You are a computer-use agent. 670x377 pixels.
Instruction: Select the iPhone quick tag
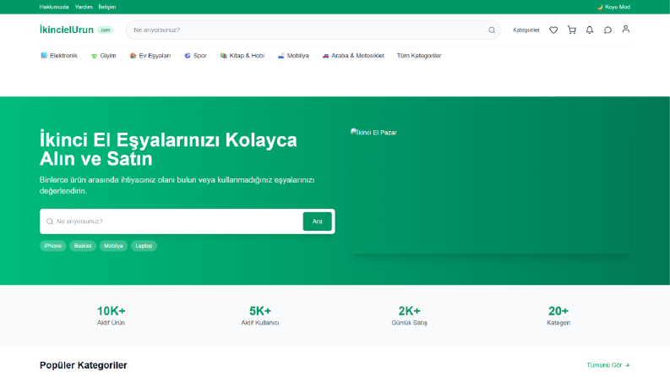pos(53,246)
